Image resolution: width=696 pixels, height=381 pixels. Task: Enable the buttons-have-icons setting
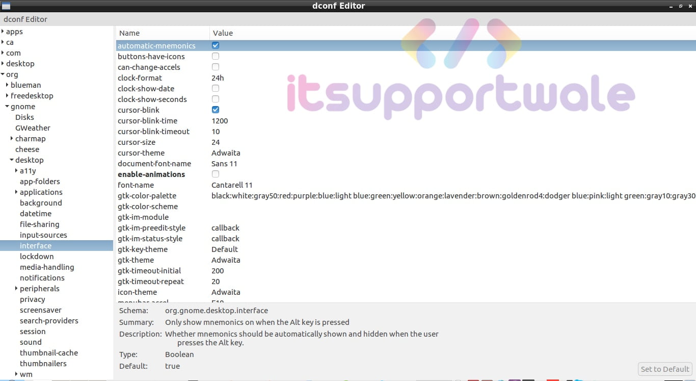pos(215,56)
